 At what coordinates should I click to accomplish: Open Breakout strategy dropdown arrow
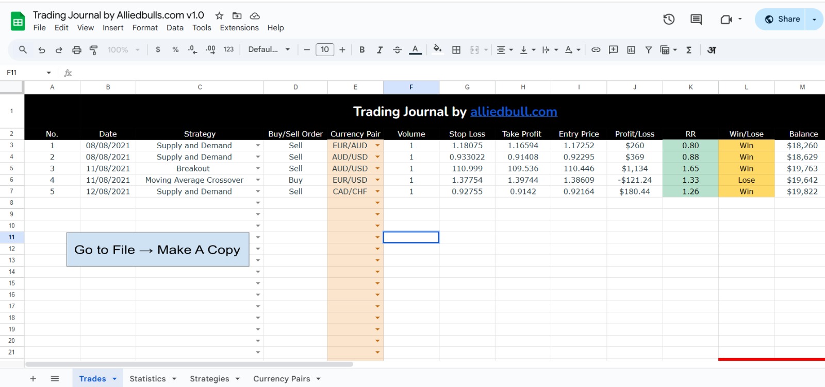click(x=258, y=169)
